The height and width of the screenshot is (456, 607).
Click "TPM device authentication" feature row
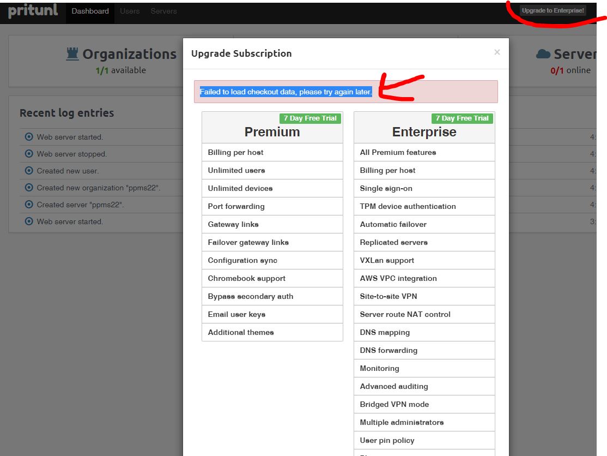pyautogui.click(x=424, y=207)
